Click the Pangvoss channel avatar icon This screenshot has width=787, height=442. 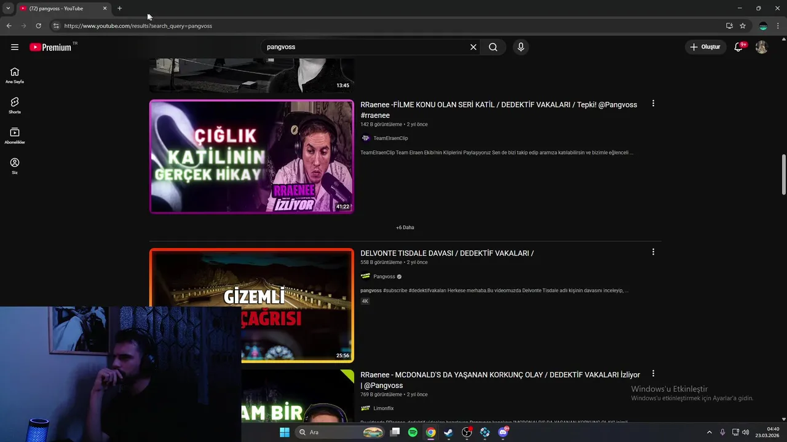tap(365, 277)
